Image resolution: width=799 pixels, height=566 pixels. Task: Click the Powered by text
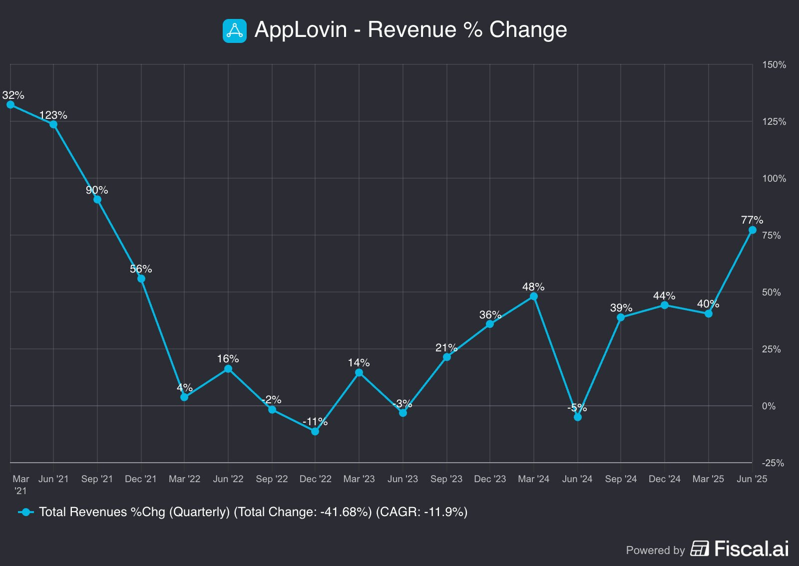click(655, 550)
